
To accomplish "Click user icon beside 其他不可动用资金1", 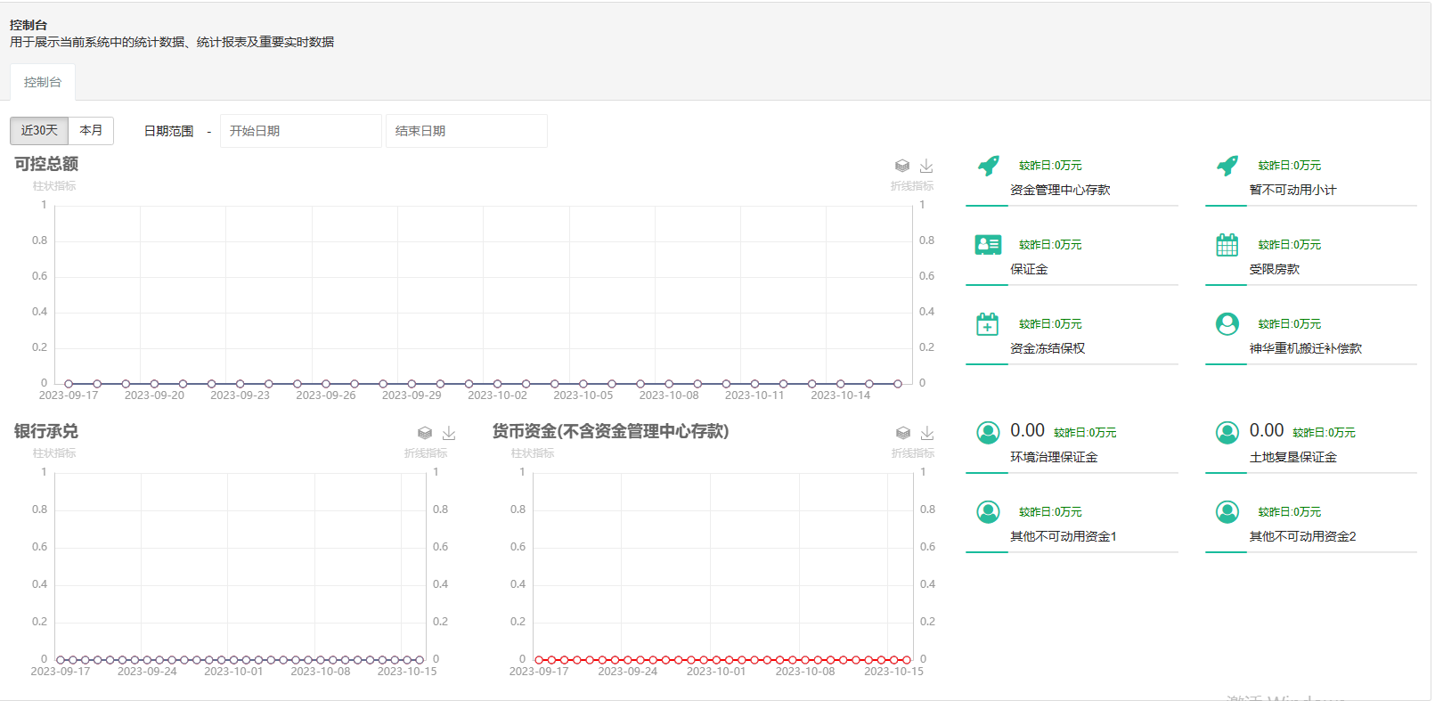I will [988, 512].
